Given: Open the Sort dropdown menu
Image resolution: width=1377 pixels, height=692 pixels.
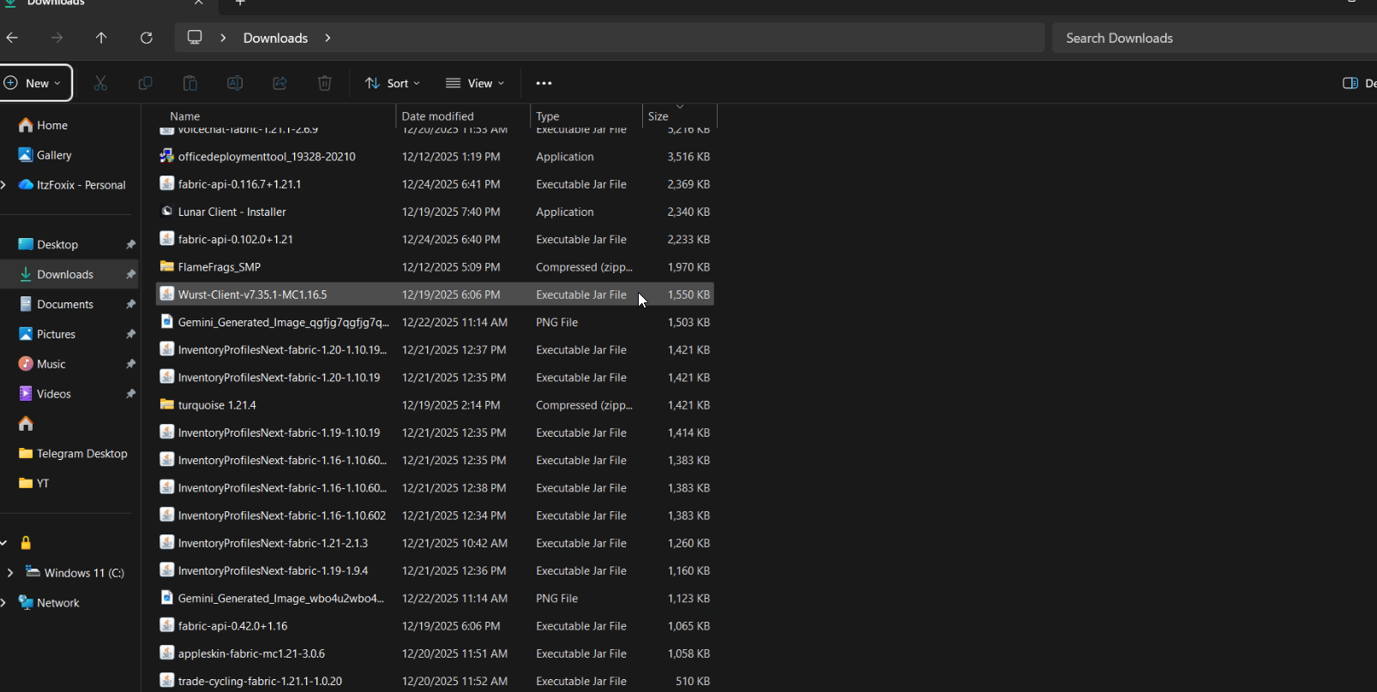Looking at the screenshot, I should pos(392,83).
